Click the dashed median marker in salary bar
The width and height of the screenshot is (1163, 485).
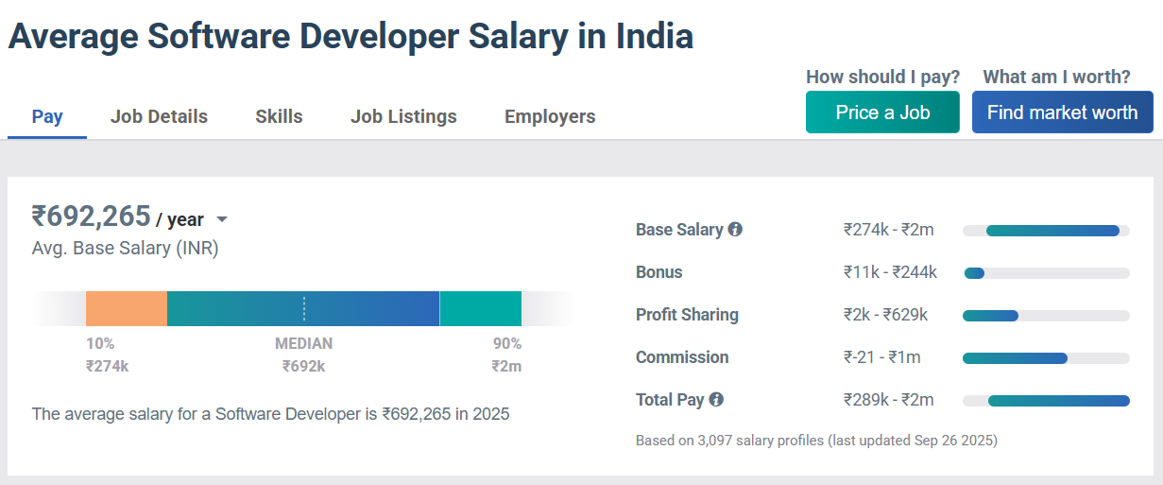[304, 309]
